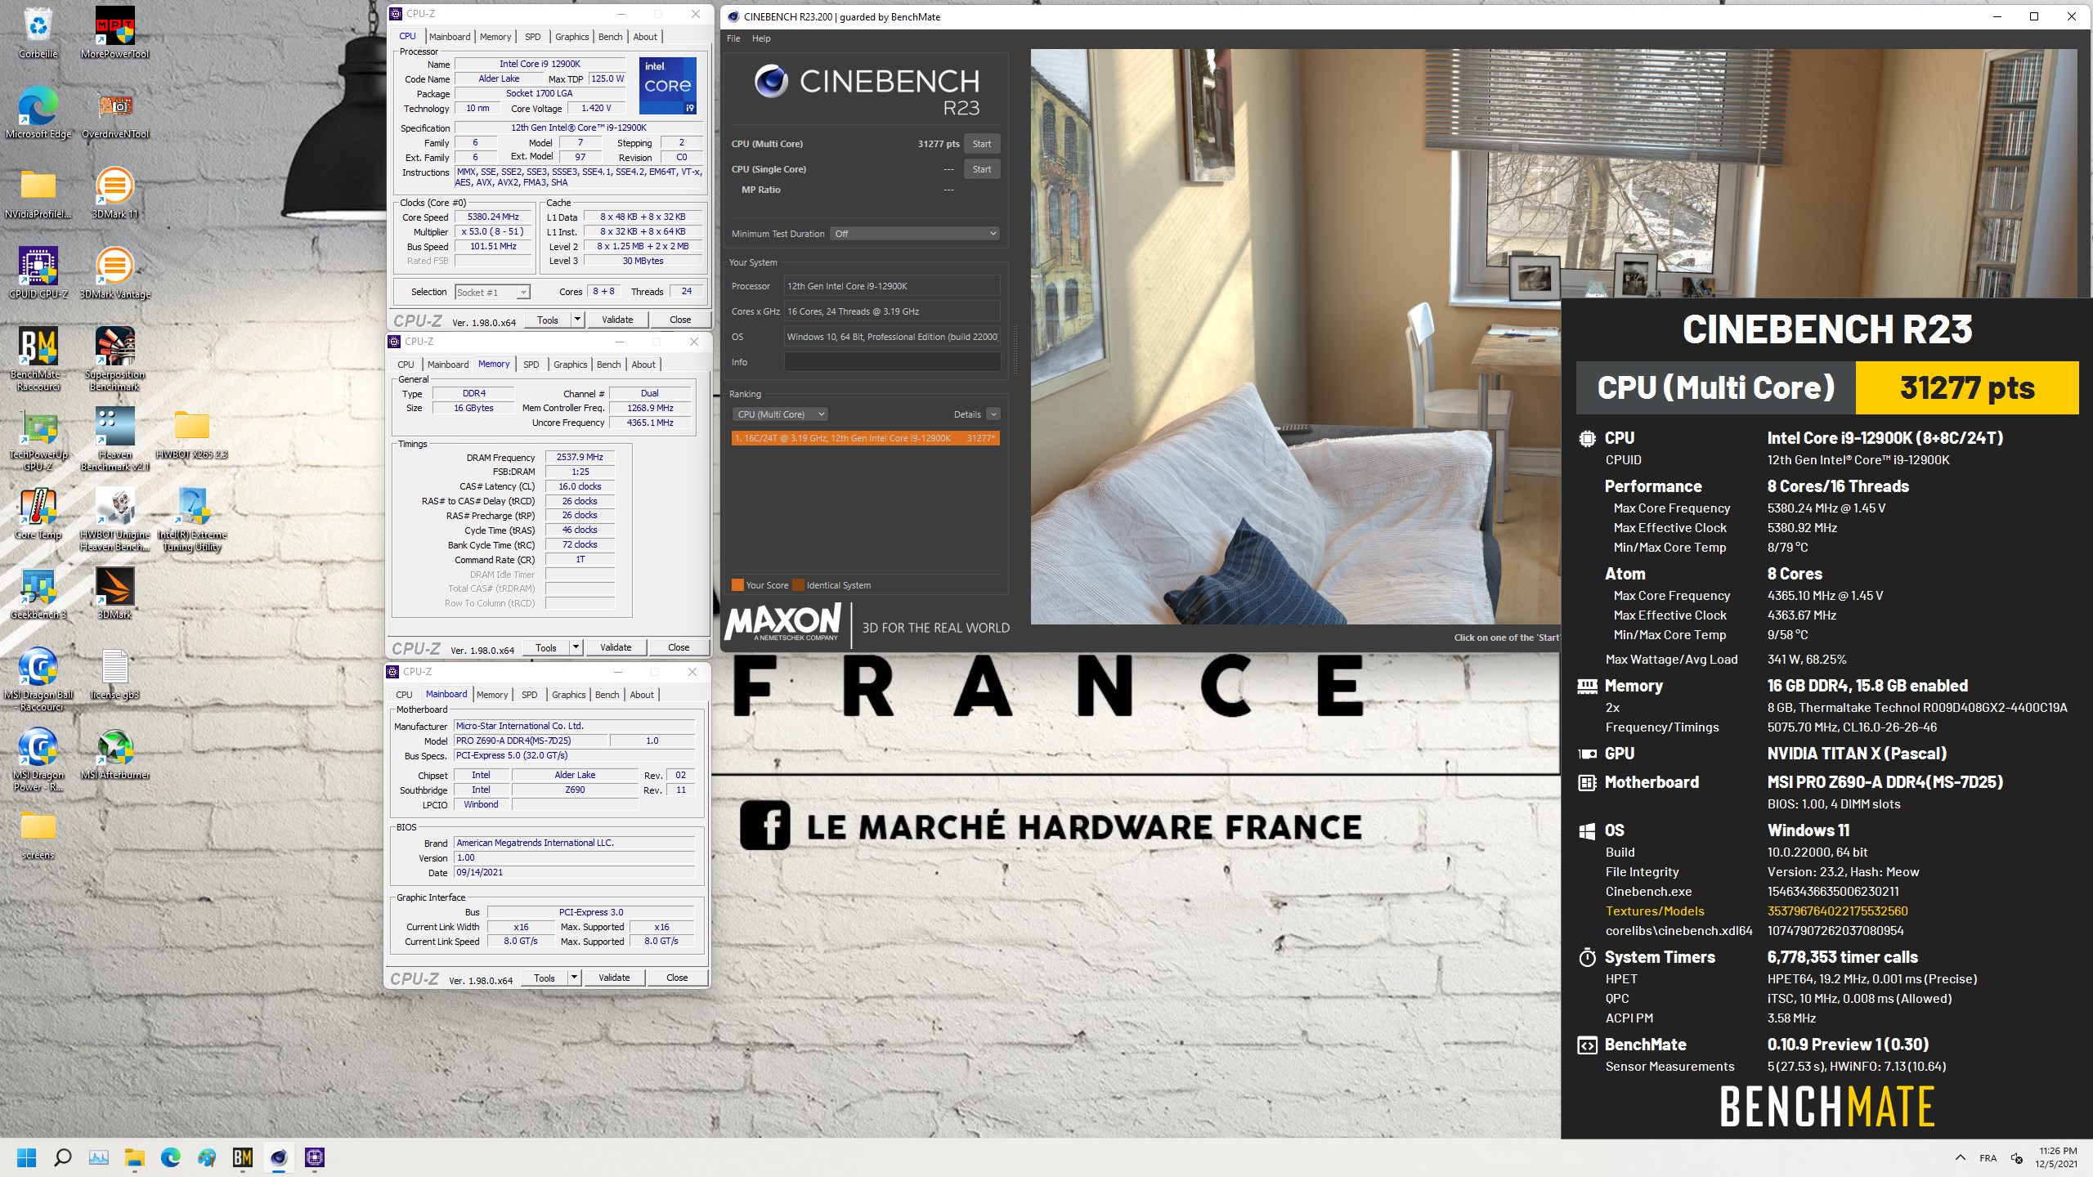This screenshot has width=2093, height=1177.
Task: Validate results in CPU-Z
Action: [617, 320]
